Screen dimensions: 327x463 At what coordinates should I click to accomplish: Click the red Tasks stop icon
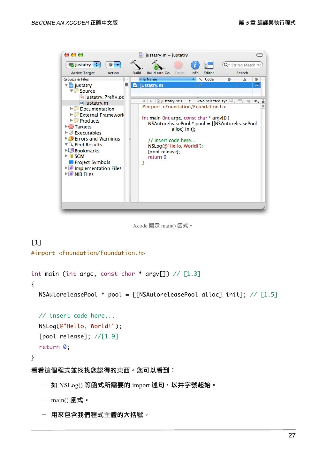coord(178,65)
